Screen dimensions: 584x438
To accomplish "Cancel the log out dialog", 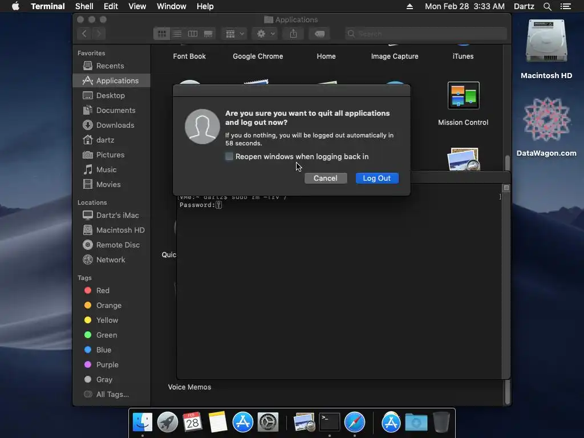I will (326, 178).
